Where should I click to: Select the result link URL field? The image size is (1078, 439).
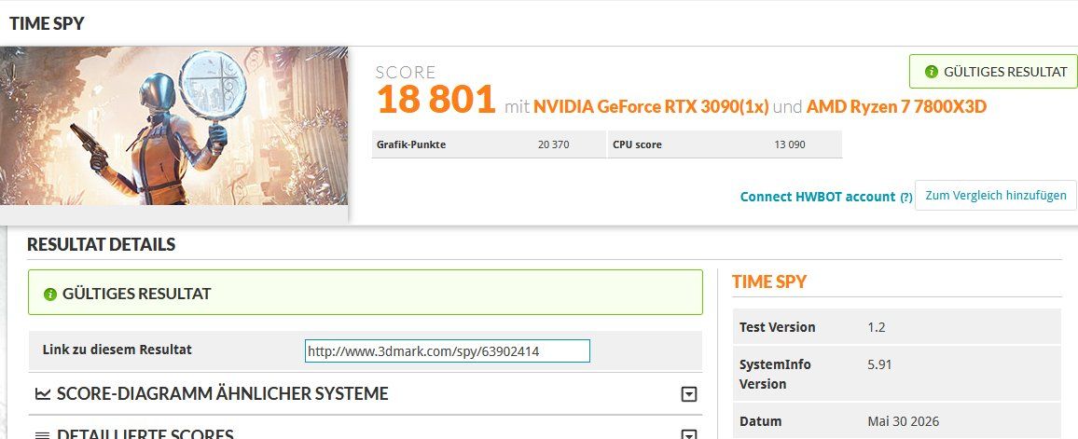[448, 351]
